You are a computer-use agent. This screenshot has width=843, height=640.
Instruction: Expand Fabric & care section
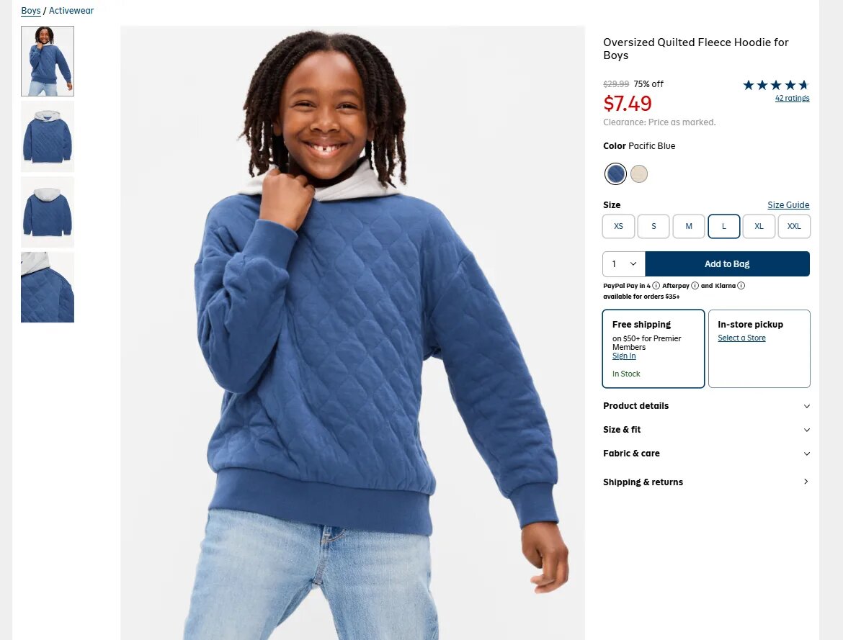point(706,453)
